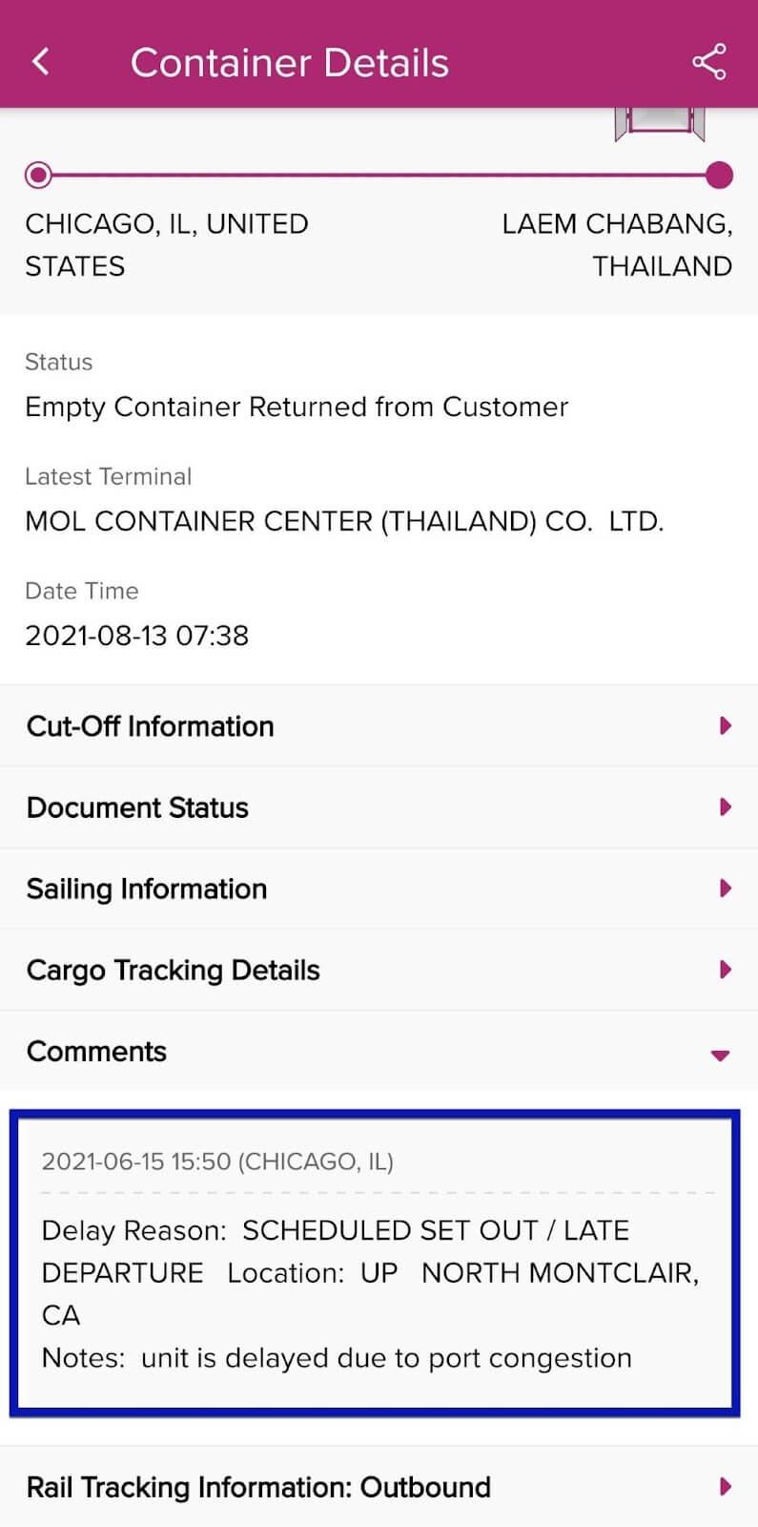The image size is (758, 1527).
Task: Tap the origin circle marker at Chicago
Action: (38, 176)
